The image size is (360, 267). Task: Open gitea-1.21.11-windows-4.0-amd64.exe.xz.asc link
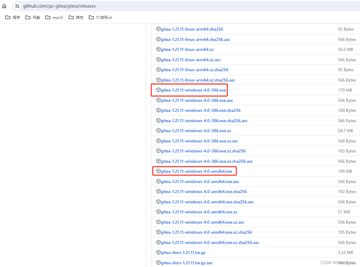(202, 222)
